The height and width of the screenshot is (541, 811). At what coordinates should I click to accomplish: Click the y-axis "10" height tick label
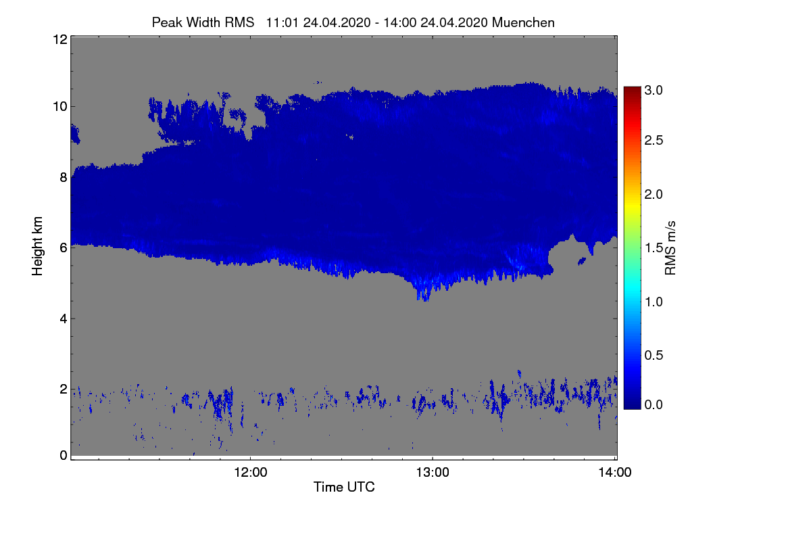[x=59, y=105]
